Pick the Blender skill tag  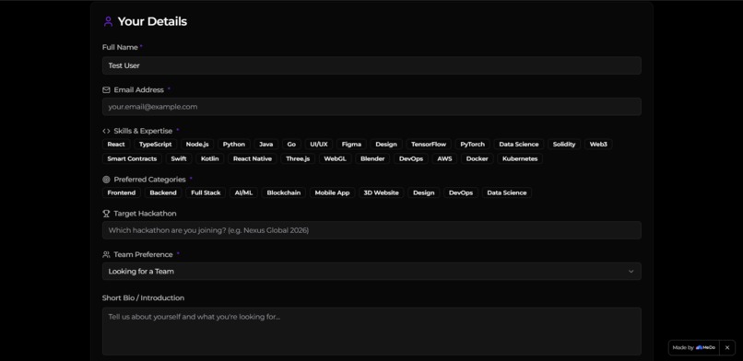click(372, 159)
